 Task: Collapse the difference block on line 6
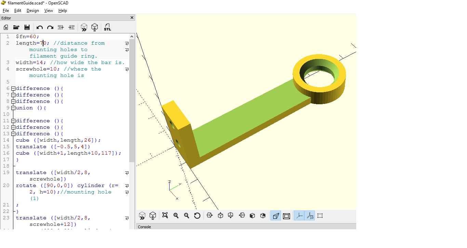(x=13, y=89)
